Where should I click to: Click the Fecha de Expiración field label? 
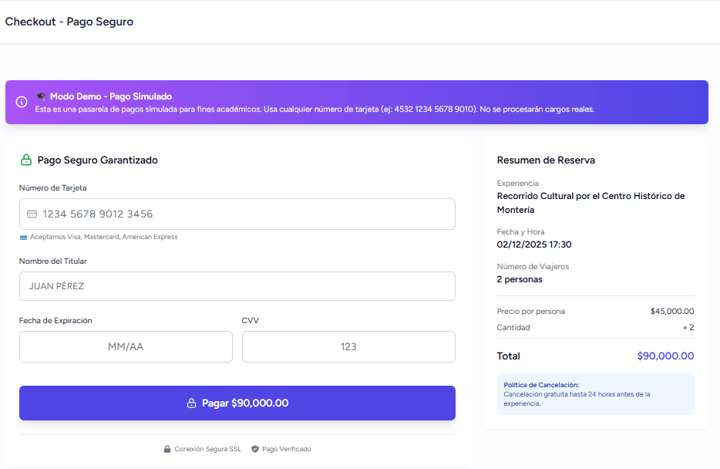point(56,321)
